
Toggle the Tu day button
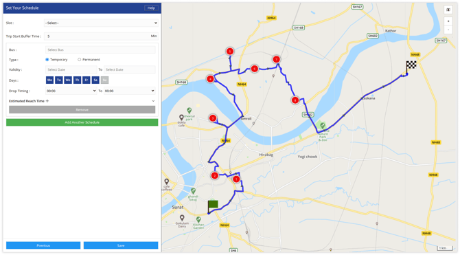[58, 80]
